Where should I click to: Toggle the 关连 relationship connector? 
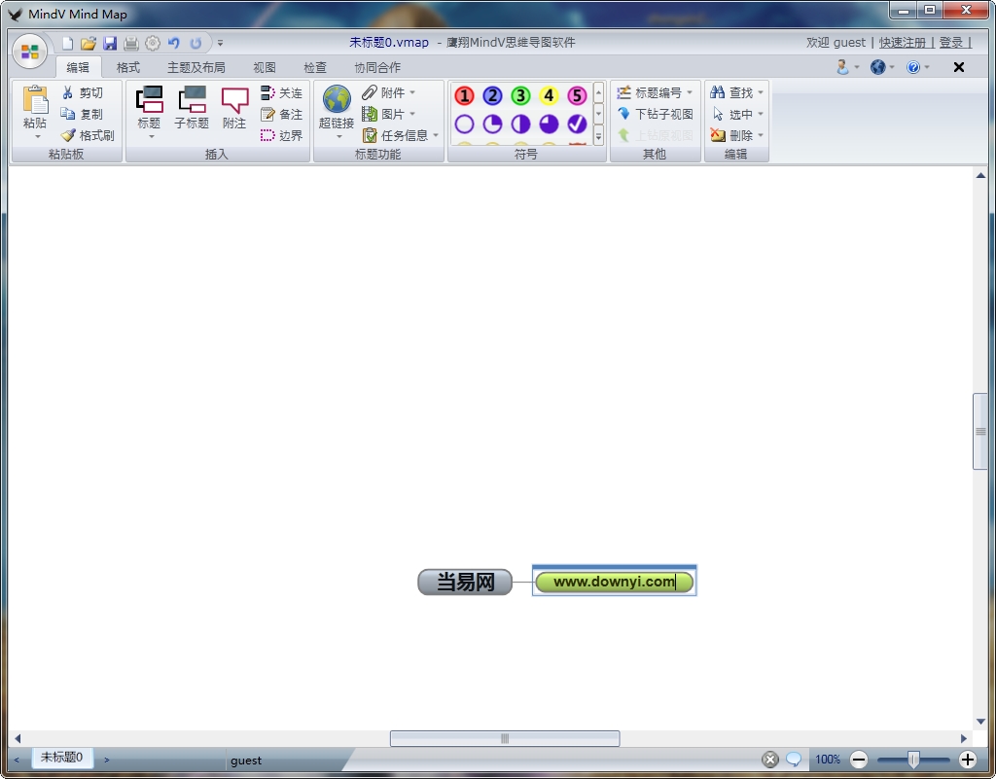282,92
